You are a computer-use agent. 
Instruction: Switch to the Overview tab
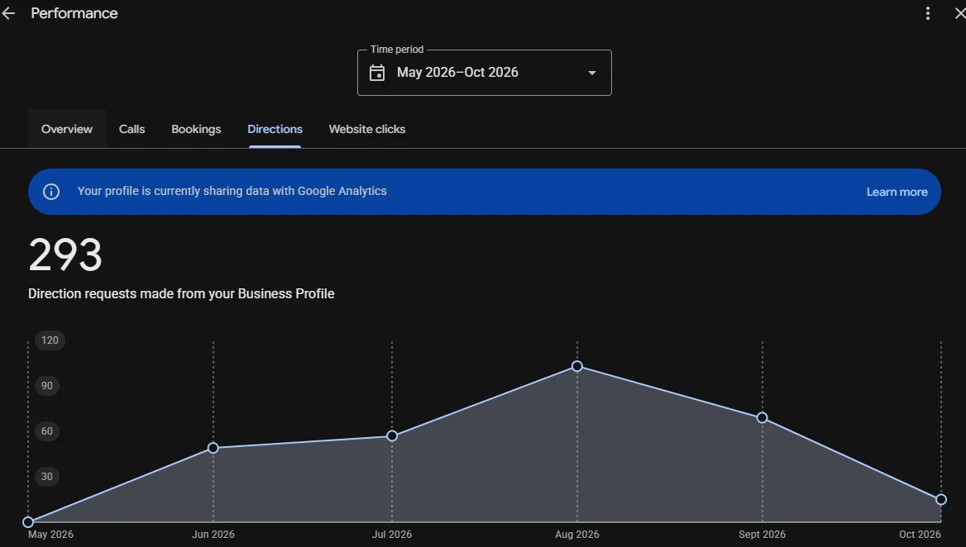point(66,129)
